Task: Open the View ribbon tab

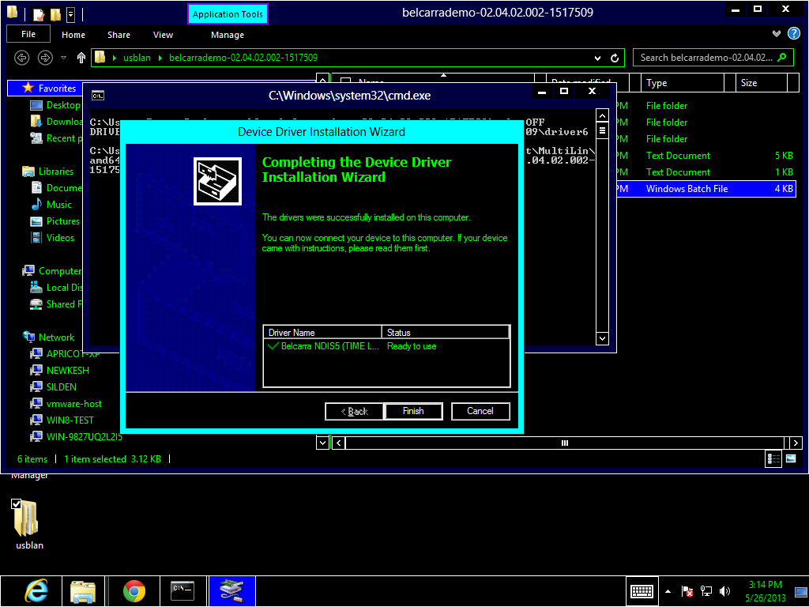Action: tap(163, 35)
